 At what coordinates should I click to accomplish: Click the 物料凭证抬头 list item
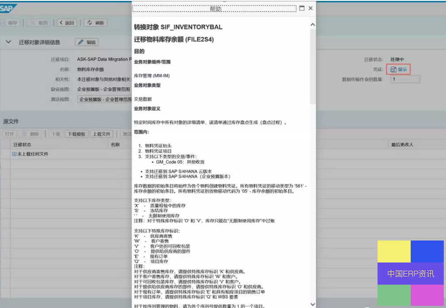[158, 146]
